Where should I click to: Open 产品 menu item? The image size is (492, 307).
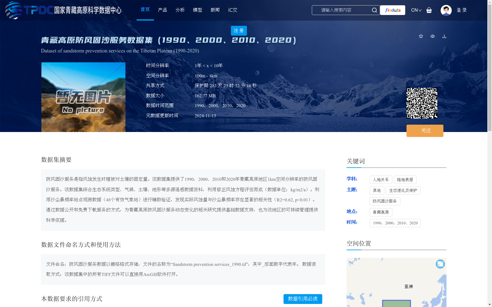pos(162,10)
